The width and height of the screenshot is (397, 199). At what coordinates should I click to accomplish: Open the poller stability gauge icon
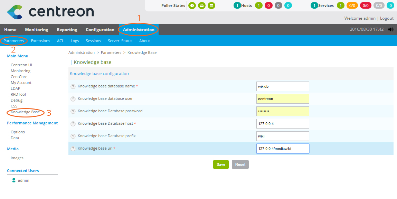[202, 5]
